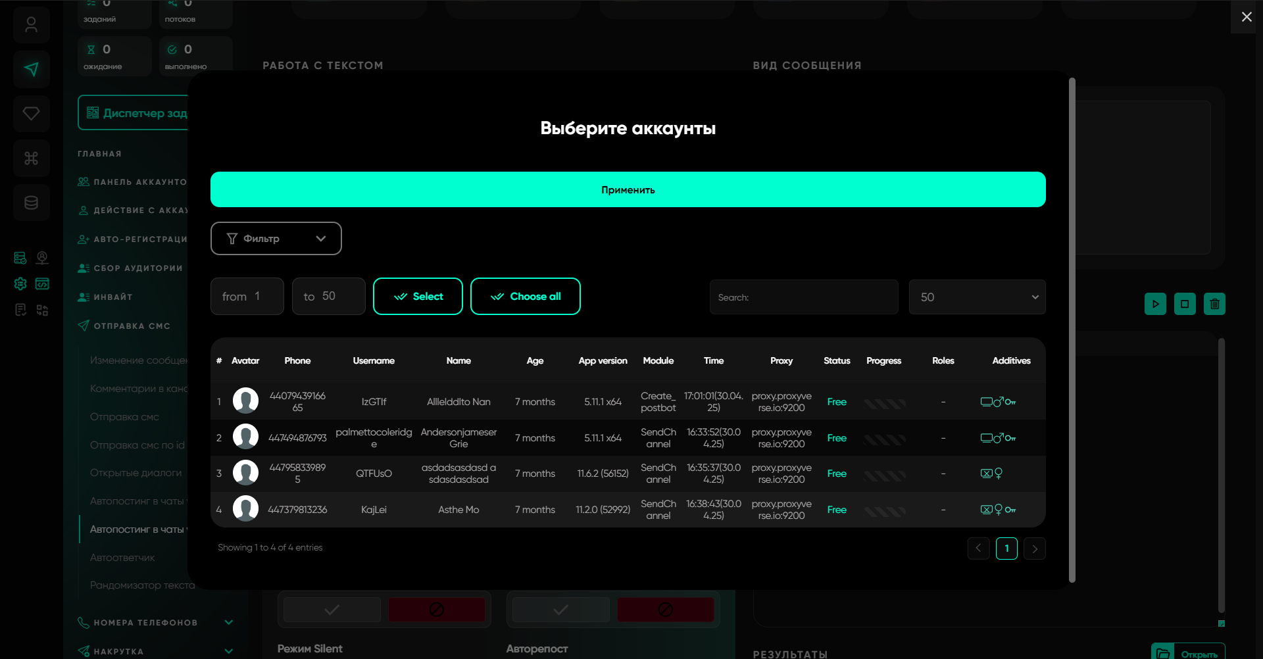Screen dimensions: 1263x659
Task: Go to next page of table
Action: coord(1034,549)
